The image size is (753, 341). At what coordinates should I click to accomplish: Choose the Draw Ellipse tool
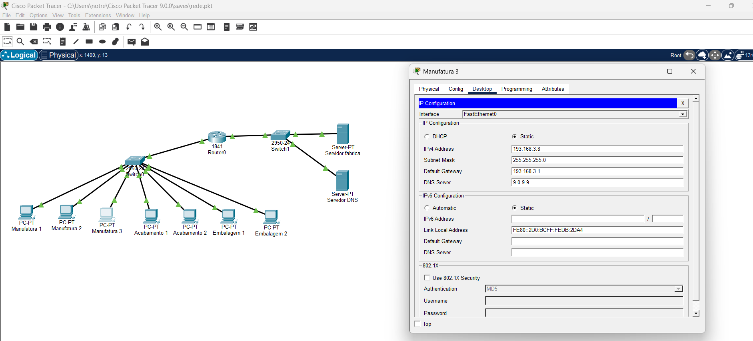pyautogui.click(x=102, y=42)
